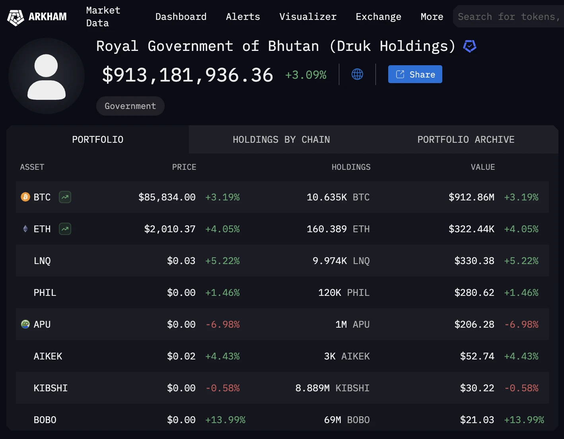Click the Ethereum diamond icon

pos(25,229)
